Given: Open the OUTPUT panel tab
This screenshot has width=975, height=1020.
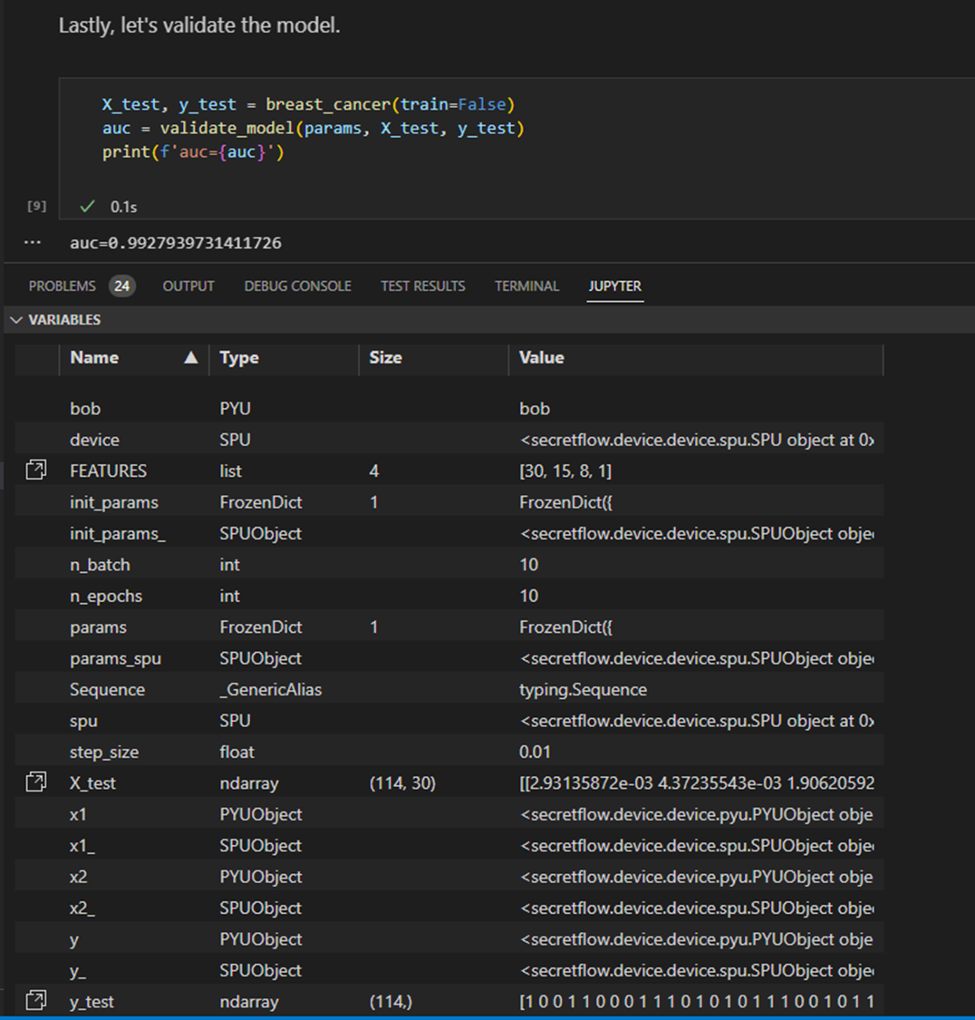Looking at the screenshot, I should 188,285.
